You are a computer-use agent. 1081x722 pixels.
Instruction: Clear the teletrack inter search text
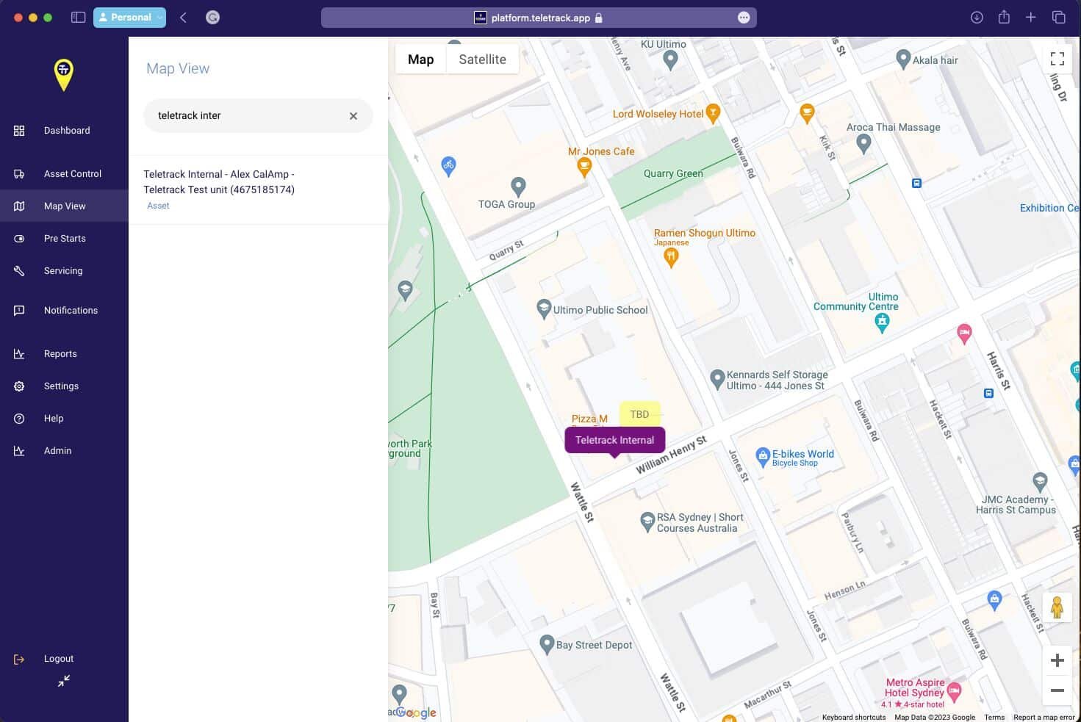353,116
